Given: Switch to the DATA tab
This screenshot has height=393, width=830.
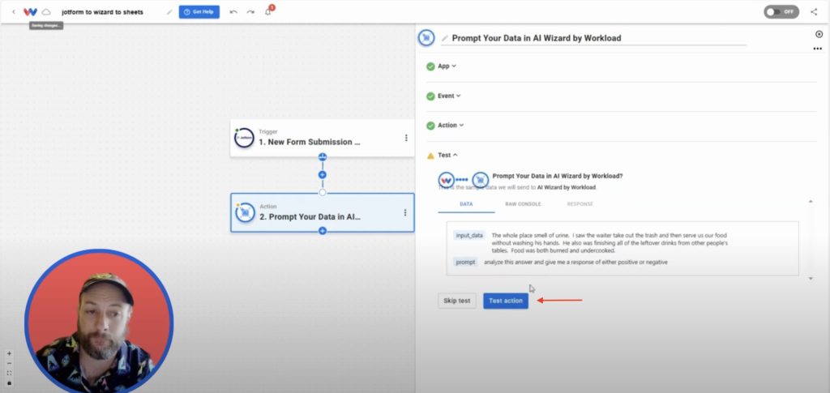Looking at the screenshot, I should coord(466,204).
